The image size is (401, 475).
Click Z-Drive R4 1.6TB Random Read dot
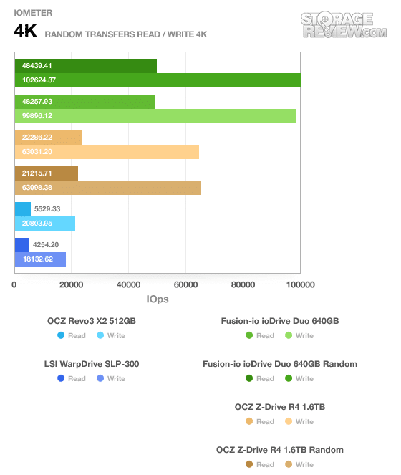pyautogui.click(x=249, y=464)
